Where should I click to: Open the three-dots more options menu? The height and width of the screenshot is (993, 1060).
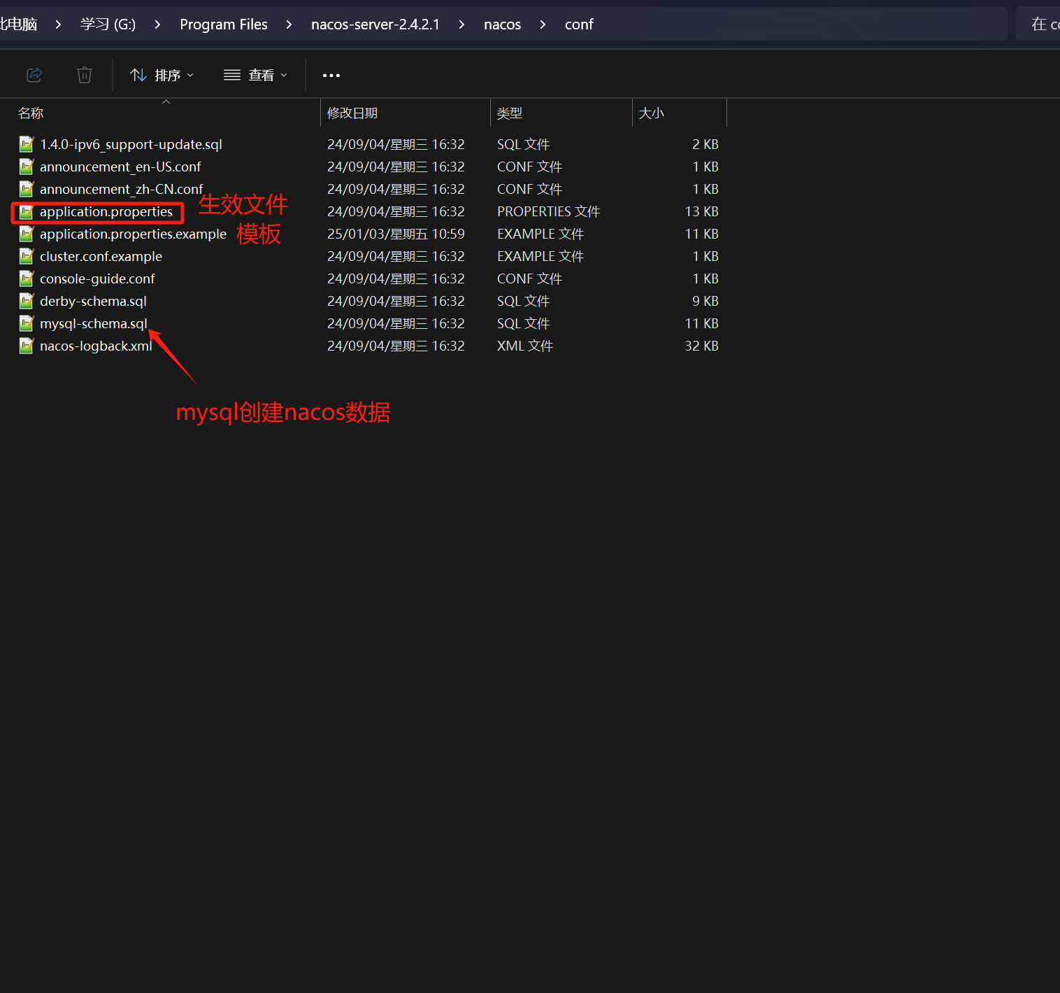click(x=331, y=75)
